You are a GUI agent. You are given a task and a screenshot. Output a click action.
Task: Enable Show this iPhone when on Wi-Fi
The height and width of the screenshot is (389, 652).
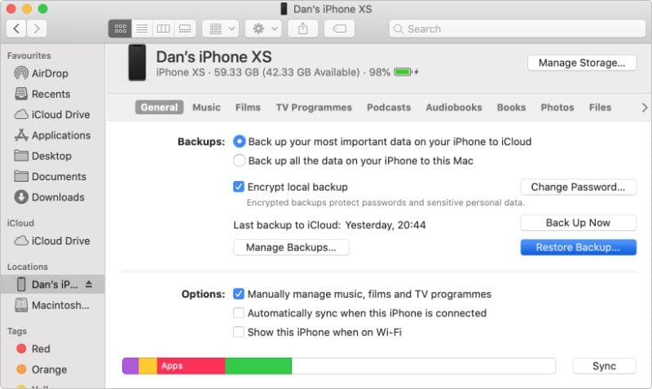[239, 332]
